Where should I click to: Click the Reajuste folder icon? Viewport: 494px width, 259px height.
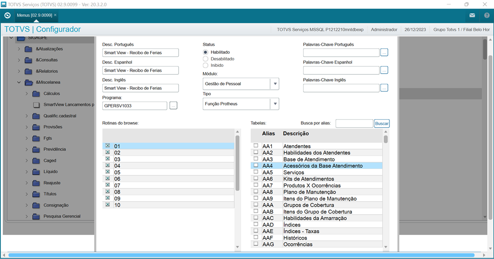coord(36,183)
